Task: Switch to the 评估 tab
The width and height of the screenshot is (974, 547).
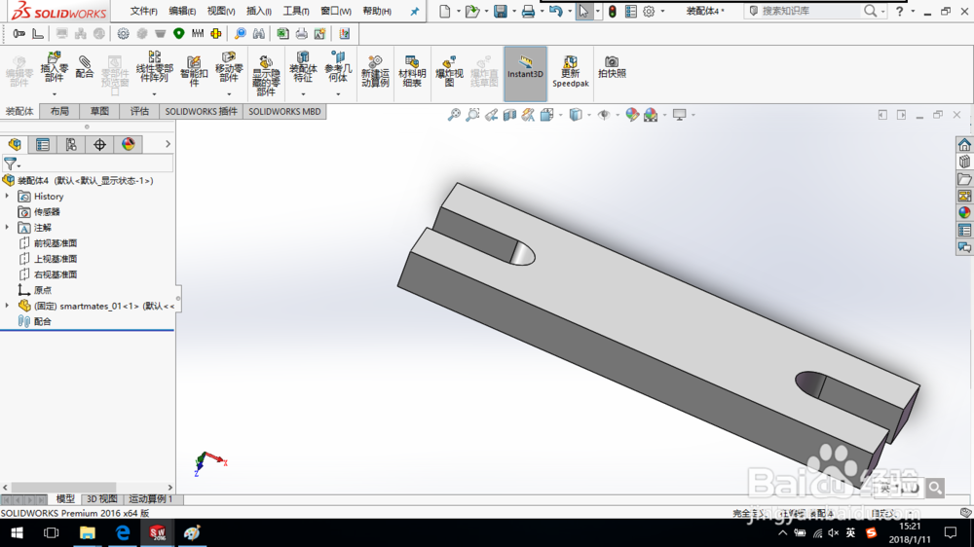Action: coord(139,111)
